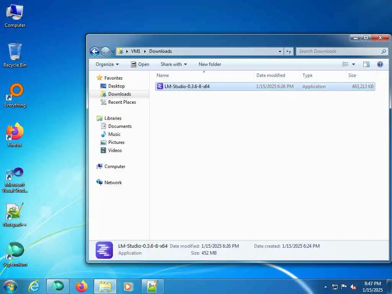The height and width of the screenshot is (294, 392).
Task: Click the LM Studio file icon in list
Action: coord(160,87)
